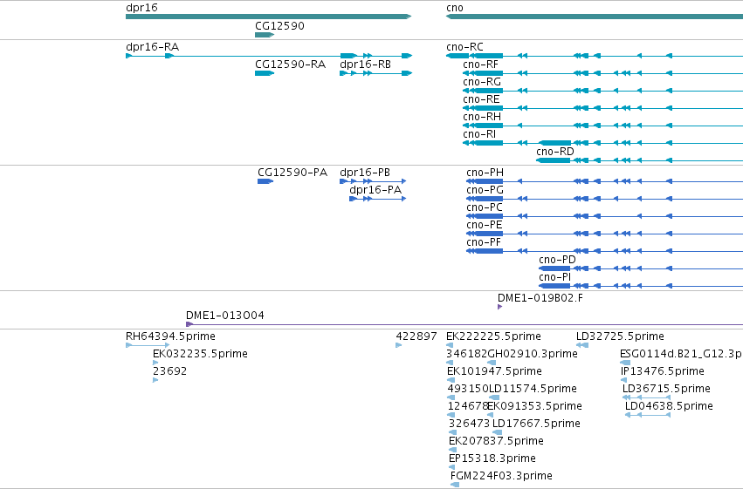Select the 346182 feature label
The width and height of the screenshot is (743, 489).
[x=466, y=354]
